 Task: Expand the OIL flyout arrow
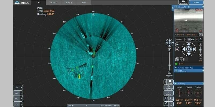tap(21, 99)
